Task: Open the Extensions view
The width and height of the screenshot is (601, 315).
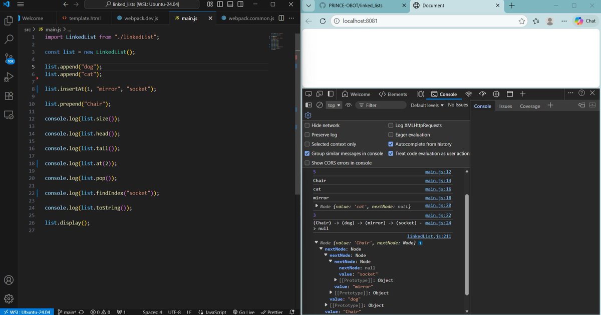Action: (x=9, y=96)
